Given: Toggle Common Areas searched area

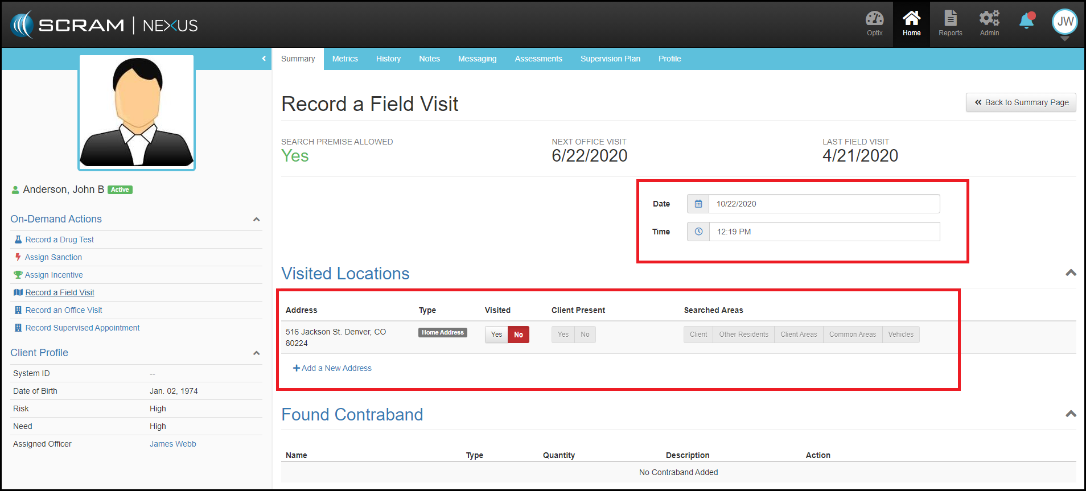Looking at the screenshot, I should [852, 335].
